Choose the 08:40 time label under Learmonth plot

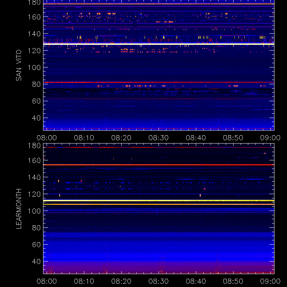click(196, 281)
